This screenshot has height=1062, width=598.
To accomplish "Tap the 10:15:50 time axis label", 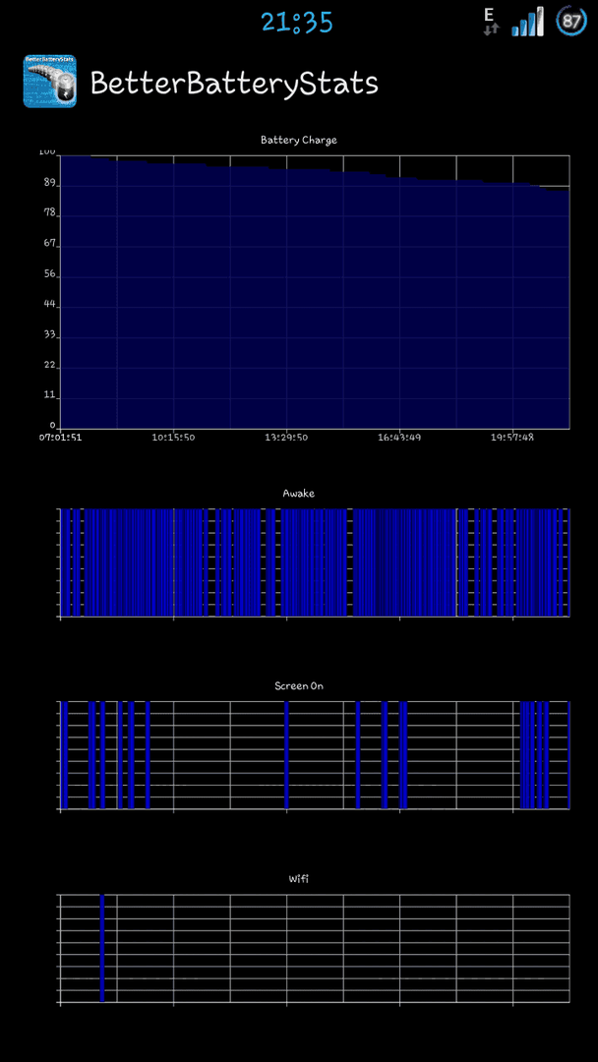I will point(173,438).
